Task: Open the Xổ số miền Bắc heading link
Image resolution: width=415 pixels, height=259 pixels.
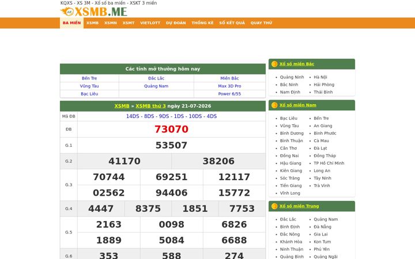Action: (297, 64)
